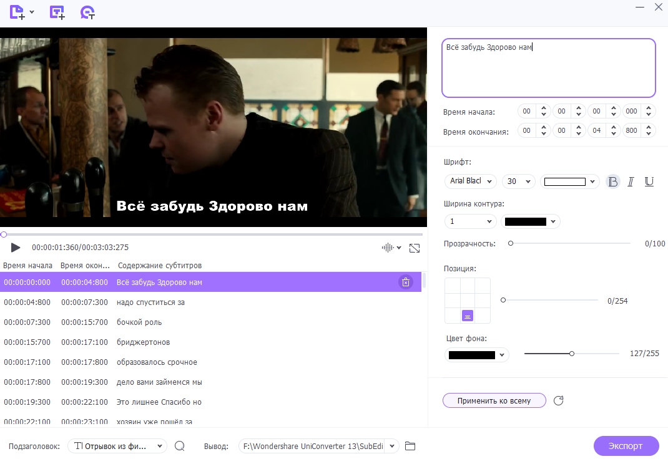The width and height of the screenshot is (668, 464).
Task: Open the output folder icon
Action: [410, 446]
